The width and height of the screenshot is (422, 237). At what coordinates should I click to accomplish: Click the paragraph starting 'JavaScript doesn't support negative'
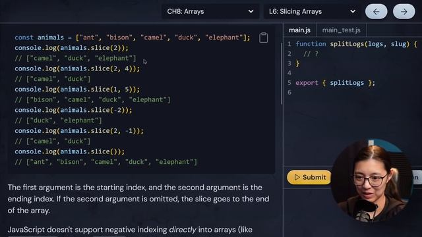[x=130, y=230]
